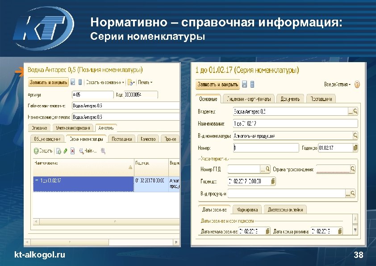Viewport: 376px width, 266px height.
Task: Click the Код field with 00000054
Action: tap(141, 95)
